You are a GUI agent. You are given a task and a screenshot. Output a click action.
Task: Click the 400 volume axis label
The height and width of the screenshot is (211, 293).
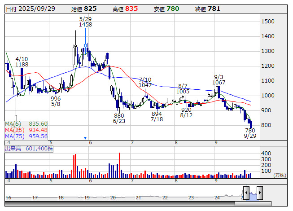pos(266,154)
